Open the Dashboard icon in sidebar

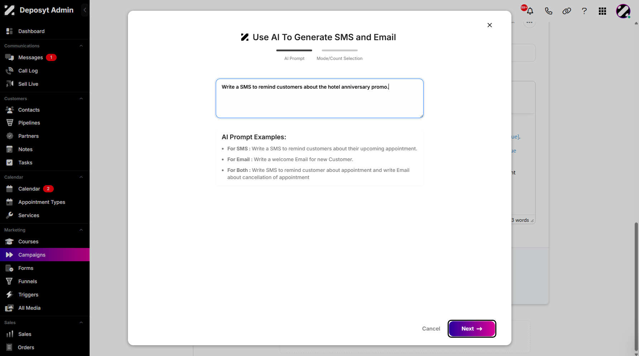coord(10,31)
